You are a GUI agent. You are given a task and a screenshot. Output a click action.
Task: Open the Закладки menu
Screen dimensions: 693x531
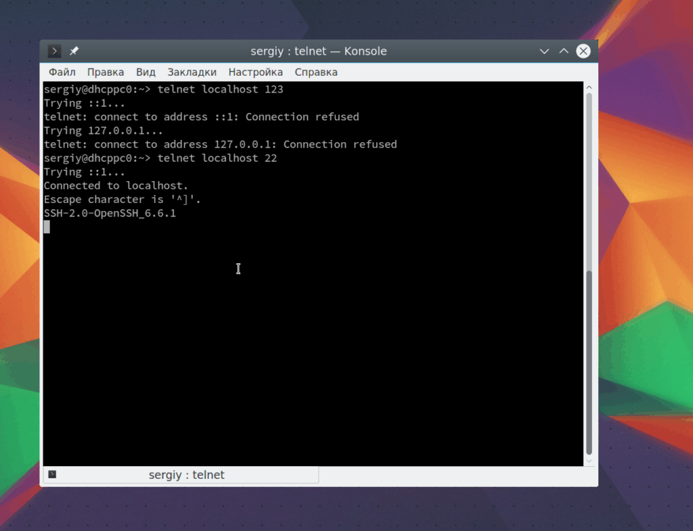tap(192, 72)
